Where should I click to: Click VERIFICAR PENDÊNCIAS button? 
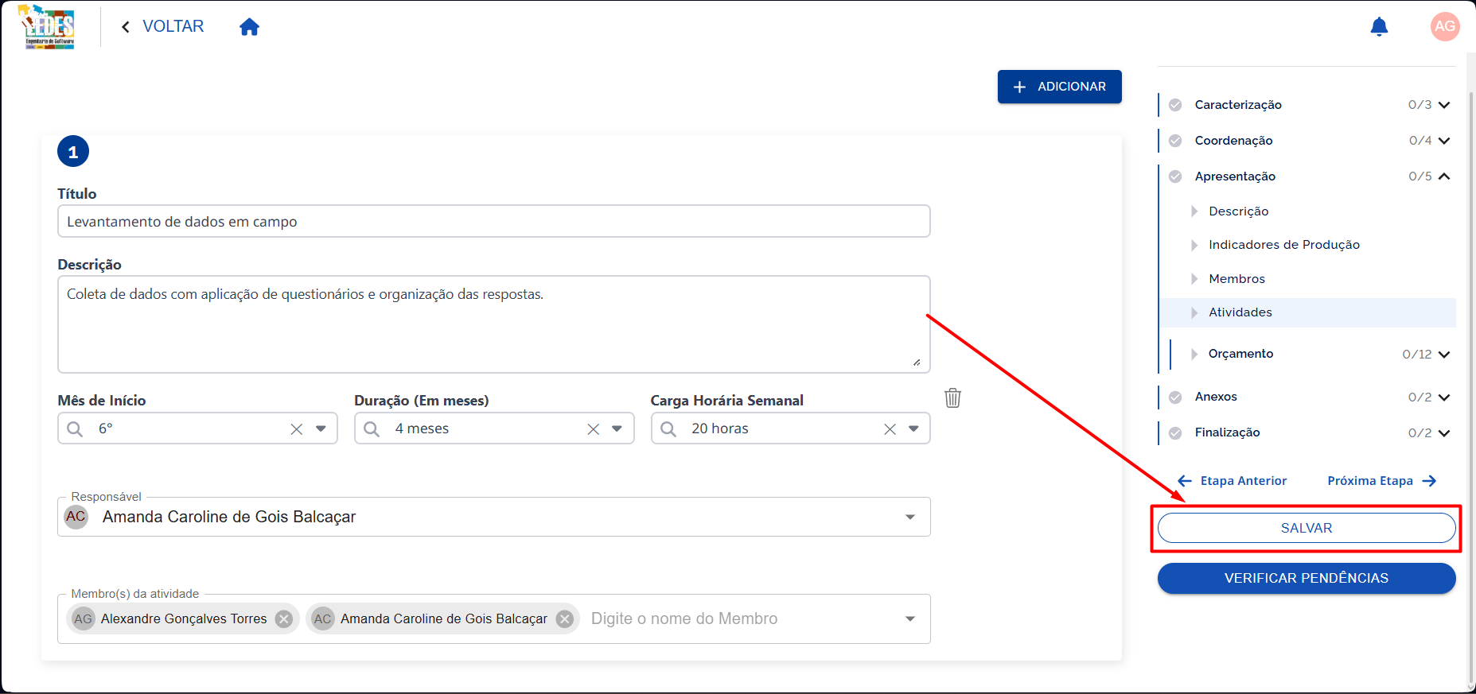1307,579
